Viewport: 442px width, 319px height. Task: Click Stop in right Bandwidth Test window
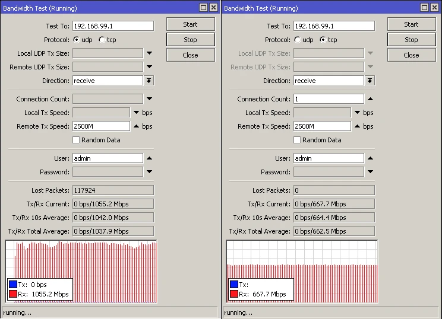click(412, 40)
